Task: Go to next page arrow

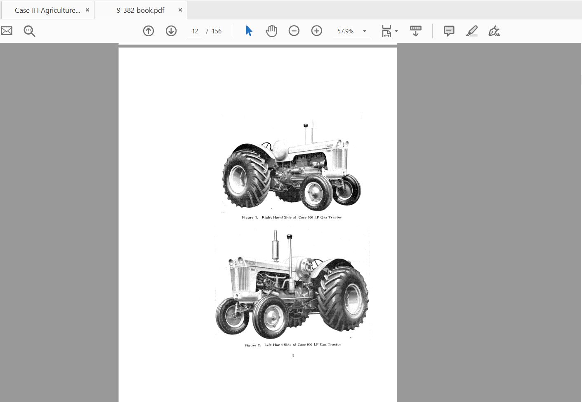Action: 171,31
